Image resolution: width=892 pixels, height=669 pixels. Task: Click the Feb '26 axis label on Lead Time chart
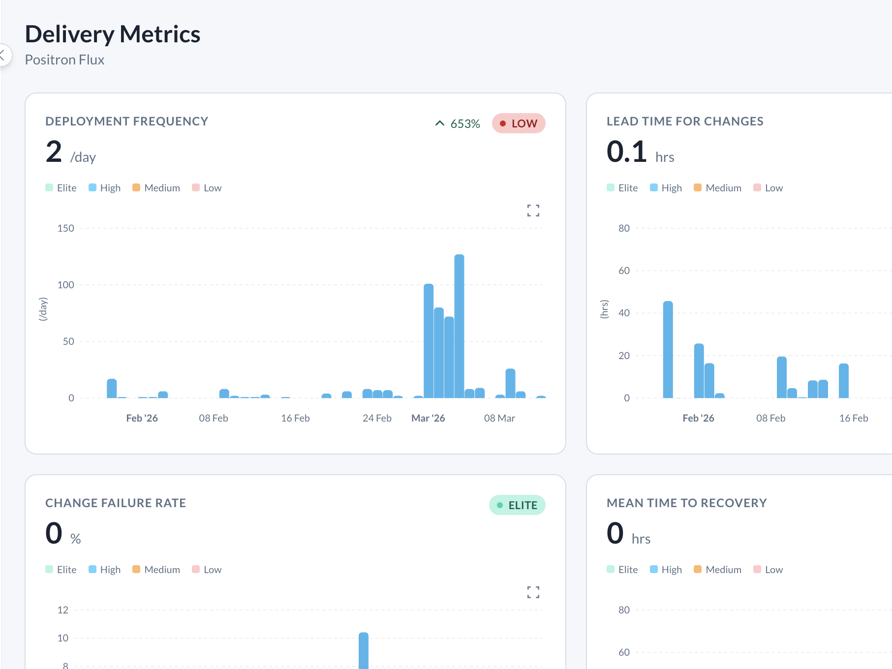click(x=698, y=418)
